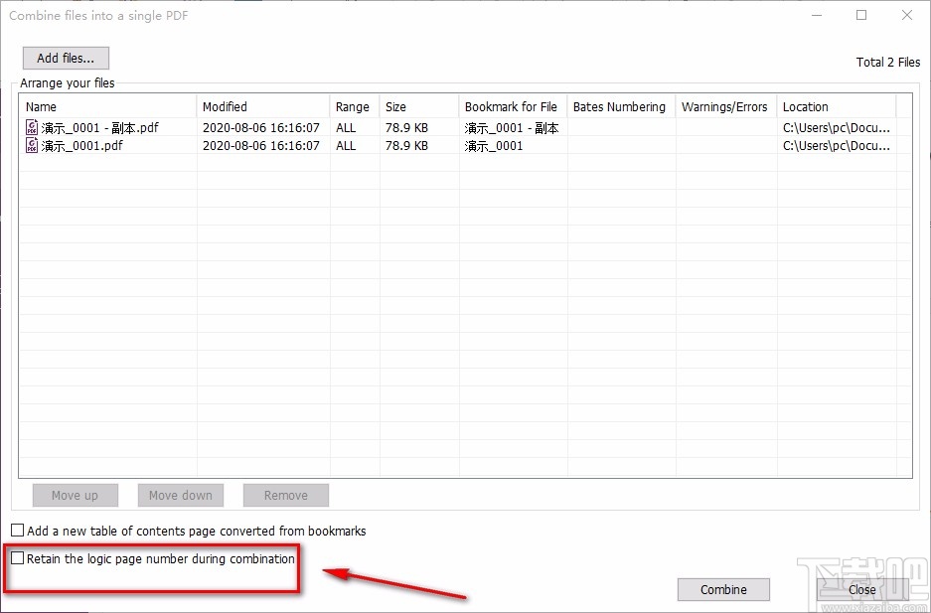The image size is (931, 613).
Task: Click the PDF icon beside 演示_0001 - 副本.pdf
Action: [x=31, y=127]
